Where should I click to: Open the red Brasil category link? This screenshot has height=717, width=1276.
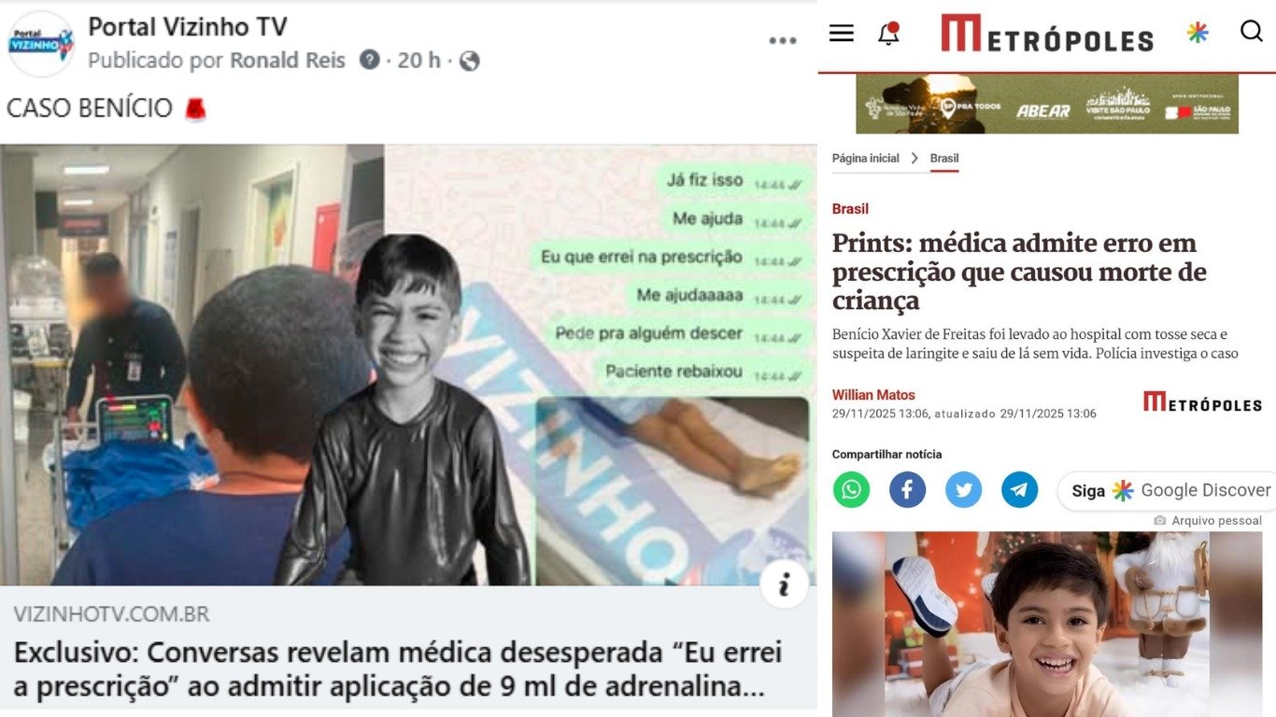[850, 209]
